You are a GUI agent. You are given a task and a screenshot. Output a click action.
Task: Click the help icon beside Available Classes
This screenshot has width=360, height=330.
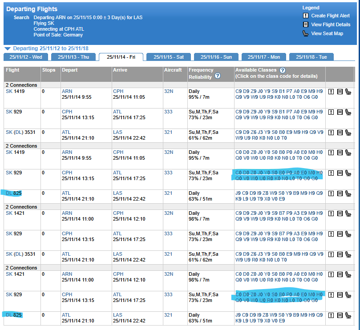click(x=283, y=70)
